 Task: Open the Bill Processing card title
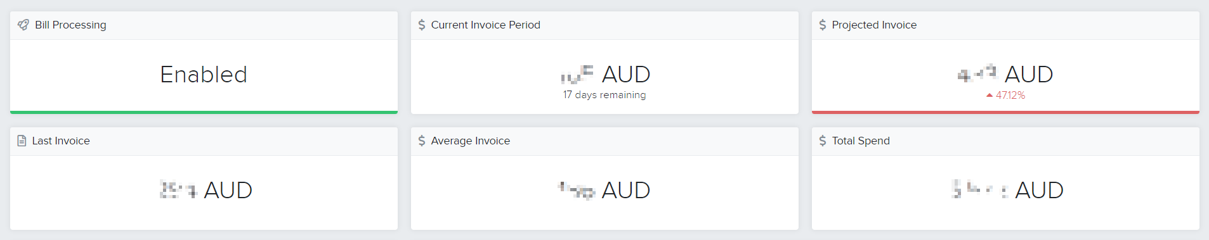[x=70, y=25]
